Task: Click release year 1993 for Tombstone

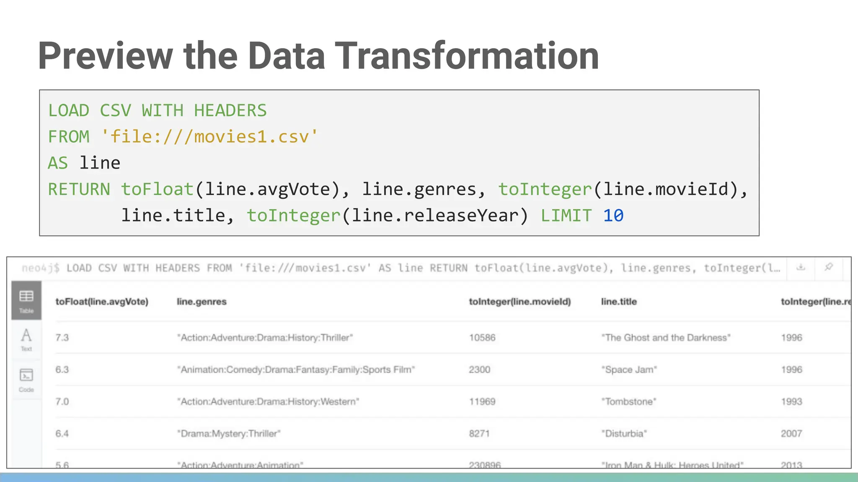Action: [x=791, y=402]
